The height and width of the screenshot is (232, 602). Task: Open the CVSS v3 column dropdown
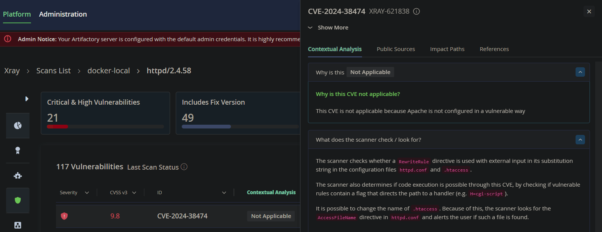[x=134, y=193]
